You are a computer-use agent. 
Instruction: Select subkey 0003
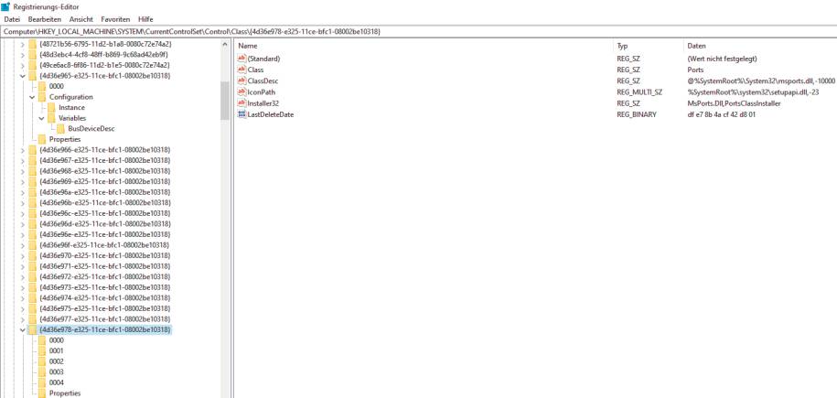coord(56,371)
